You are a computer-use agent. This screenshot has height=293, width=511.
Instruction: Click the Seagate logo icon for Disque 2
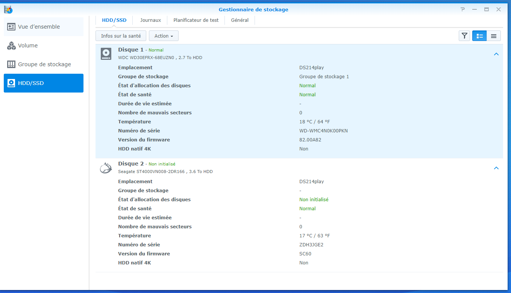[x=106, y=168]
